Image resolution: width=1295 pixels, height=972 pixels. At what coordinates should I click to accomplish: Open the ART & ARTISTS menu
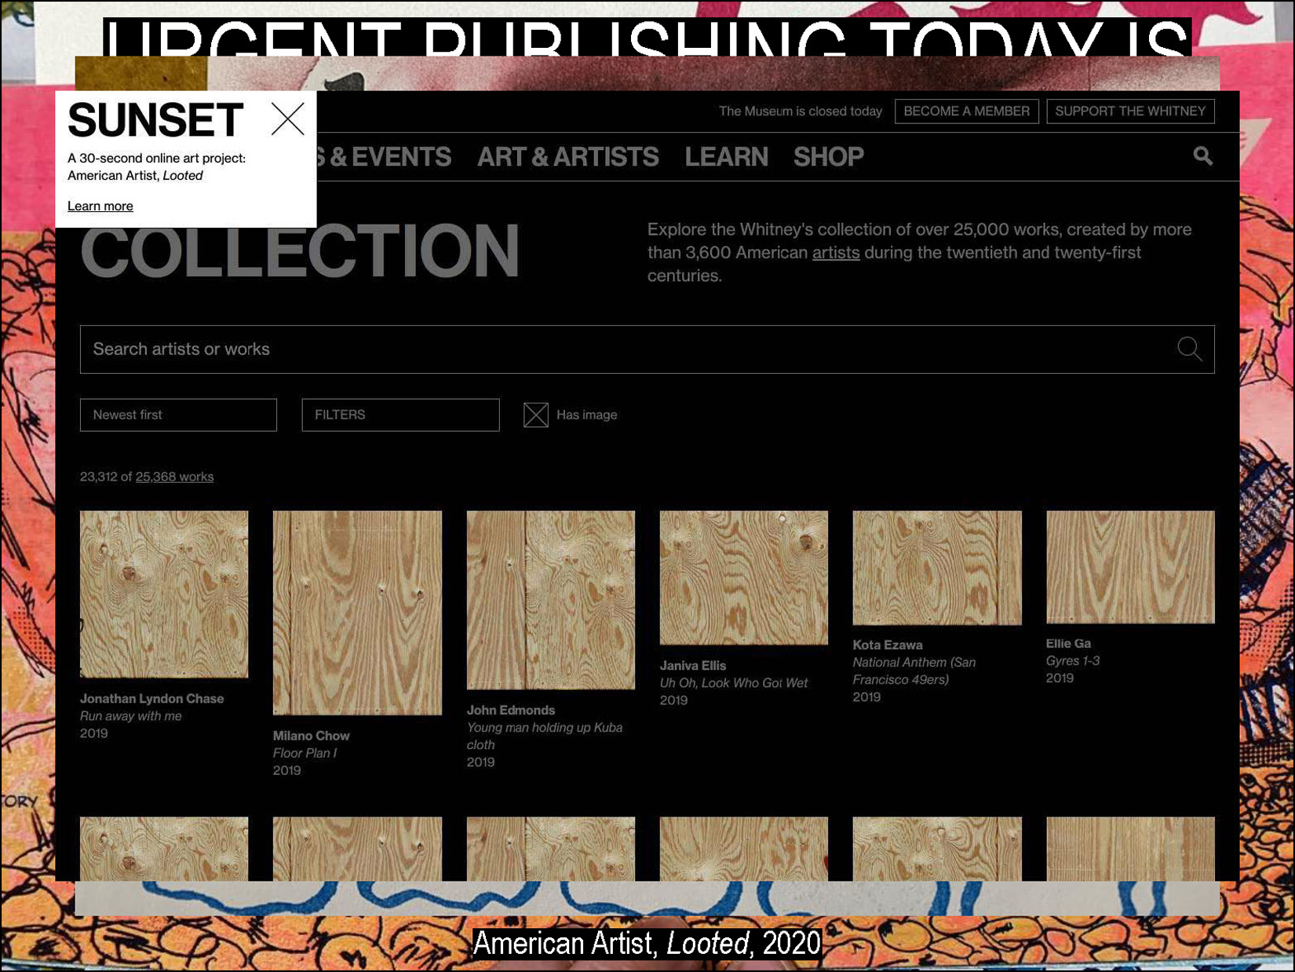[567, 157]
